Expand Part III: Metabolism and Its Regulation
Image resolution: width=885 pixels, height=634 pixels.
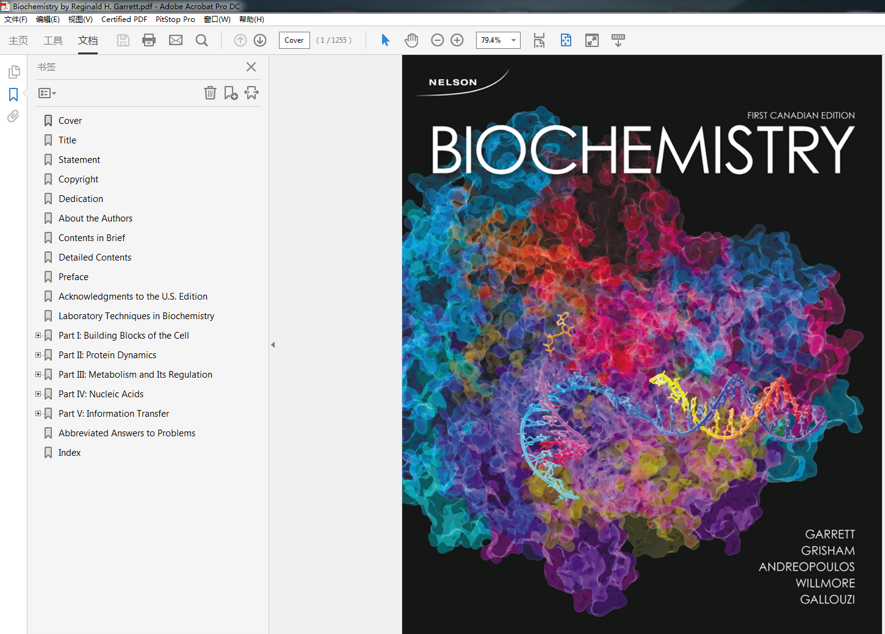click(38, 374)
